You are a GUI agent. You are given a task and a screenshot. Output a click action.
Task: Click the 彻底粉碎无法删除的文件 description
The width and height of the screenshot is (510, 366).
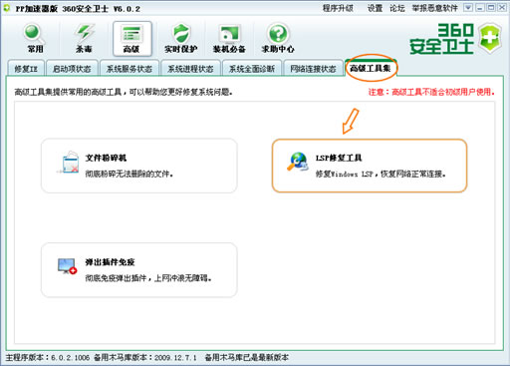click(x=129, y=174)
